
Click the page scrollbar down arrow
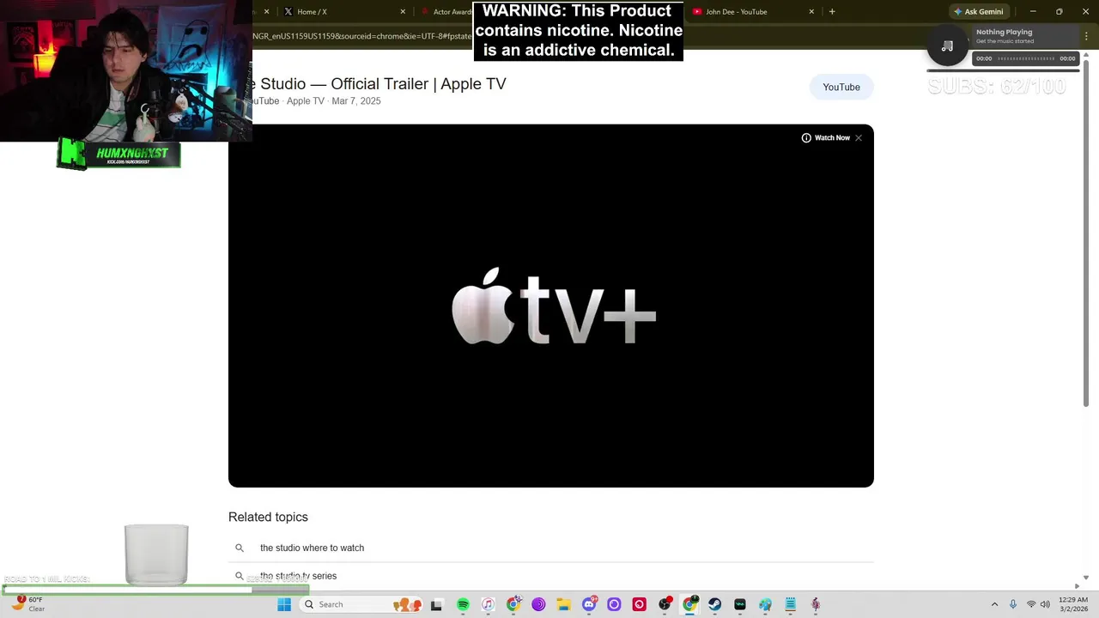point(1086,578)
